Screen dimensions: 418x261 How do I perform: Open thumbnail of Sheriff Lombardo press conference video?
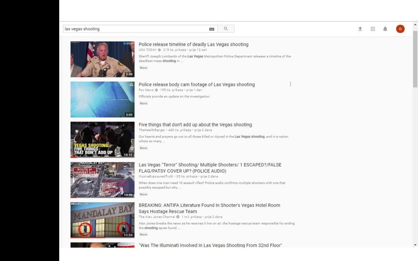click(x=102, y=59)
